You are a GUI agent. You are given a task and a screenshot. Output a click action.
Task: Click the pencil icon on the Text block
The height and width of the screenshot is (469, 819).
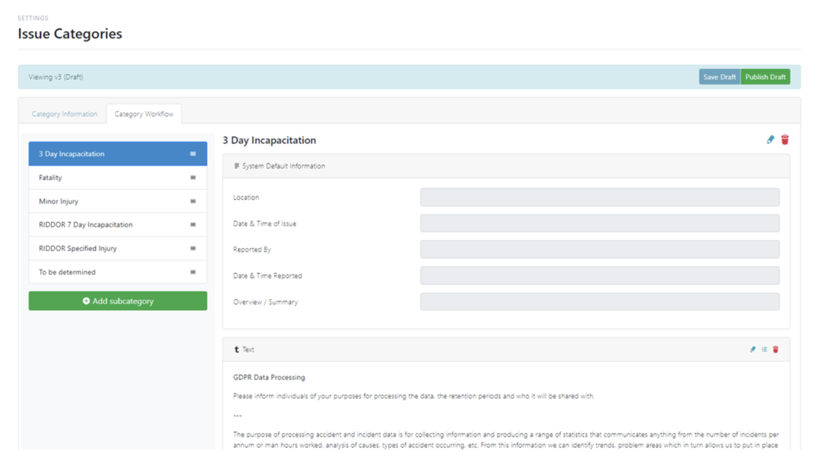click(753, 349)
